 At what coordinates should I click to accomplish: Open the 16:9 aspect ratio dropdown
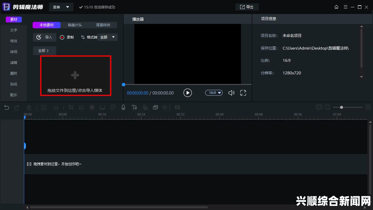pyautogui.click(x=214, y=93)
